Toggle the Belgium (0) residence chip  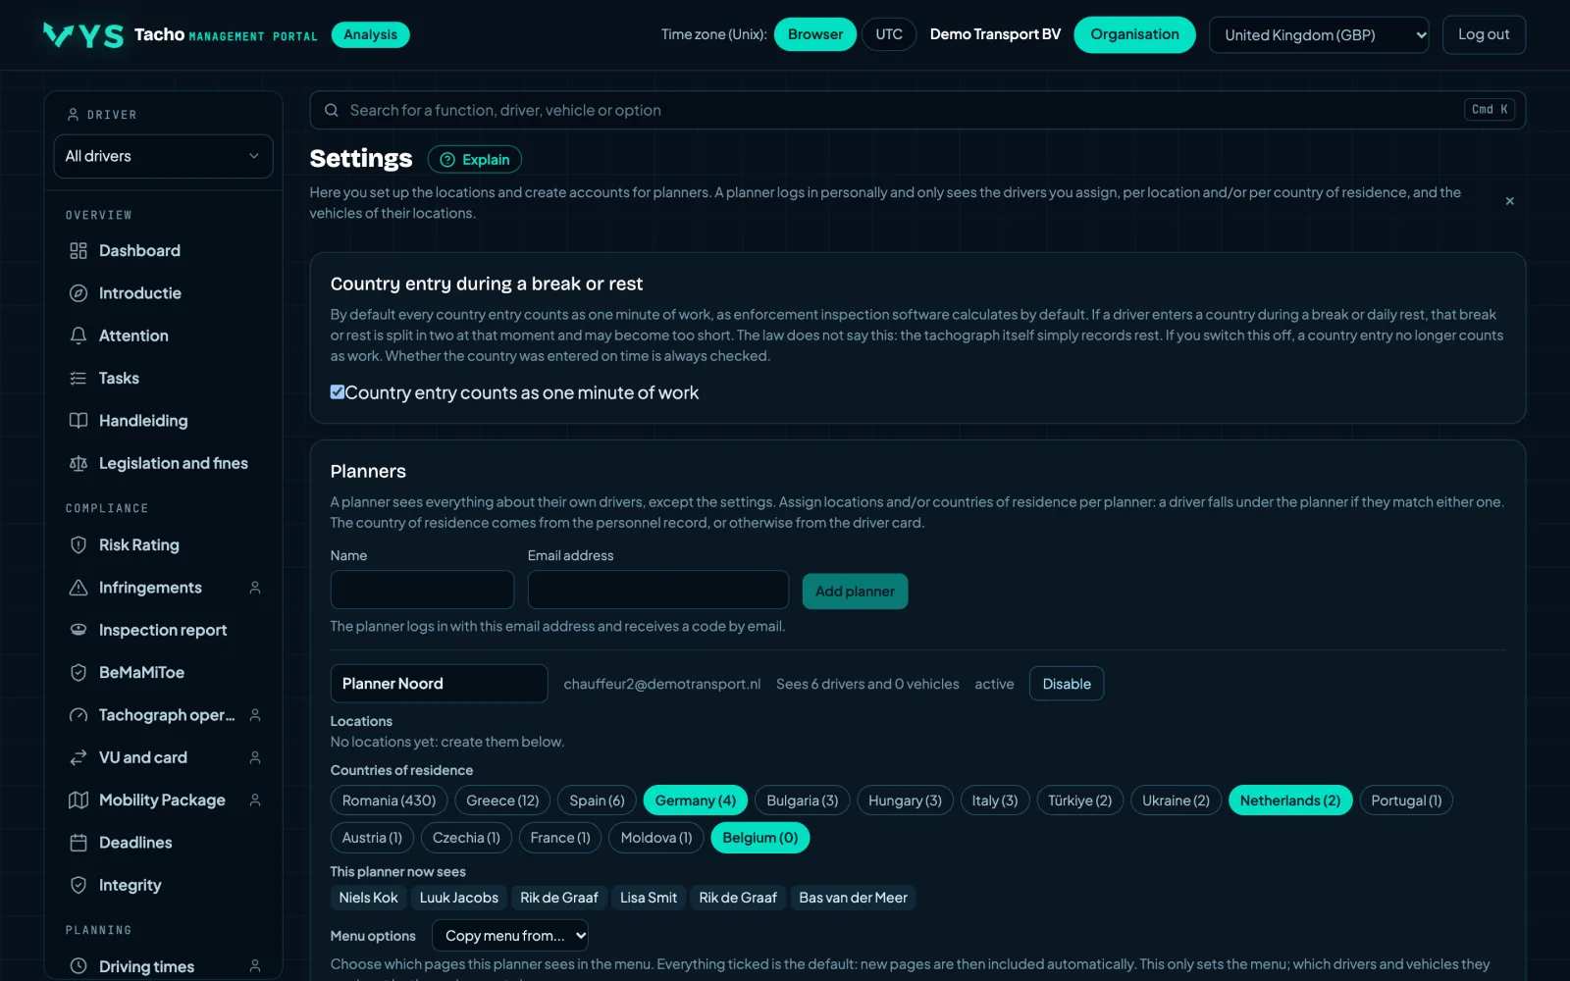[760, 838]
